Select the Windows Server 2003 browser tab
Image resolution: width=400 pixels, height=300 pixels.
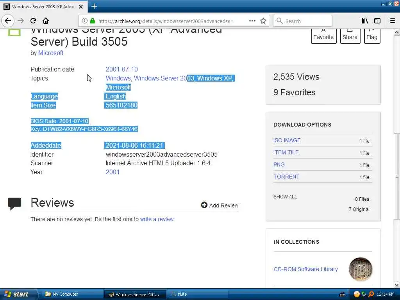pos(44,6)
